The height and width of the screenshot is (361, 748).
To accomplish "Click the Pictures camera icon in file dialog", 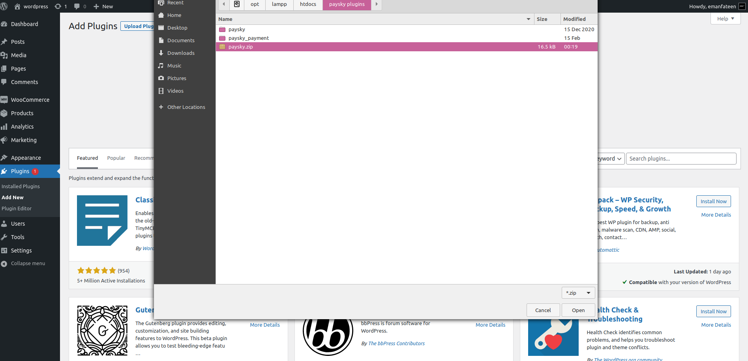I will pyautogui.click(x=161, y=78).
